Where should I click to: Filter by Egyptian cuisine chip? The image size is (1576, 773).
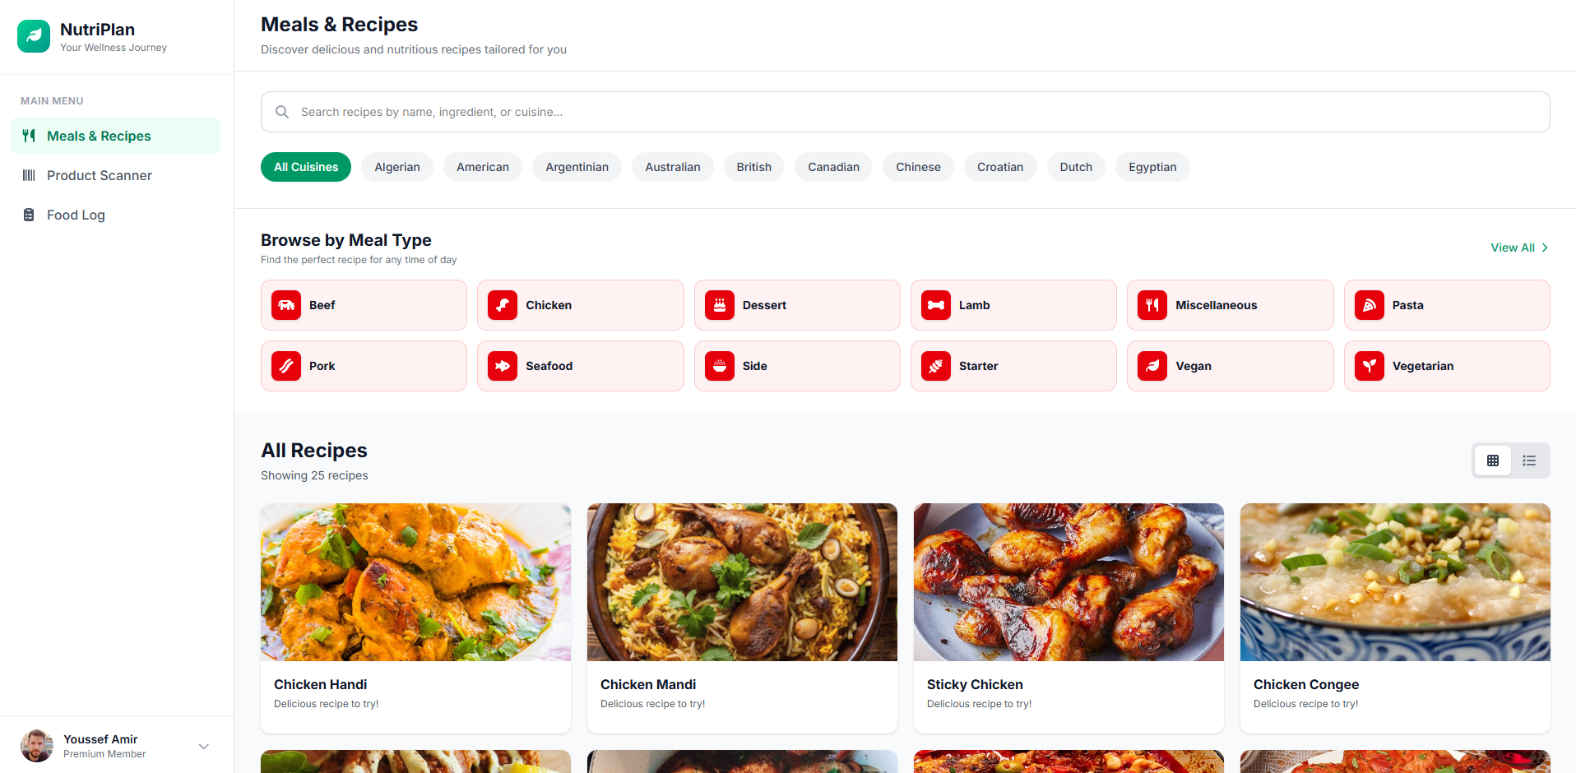click(x=1152, y=167)
